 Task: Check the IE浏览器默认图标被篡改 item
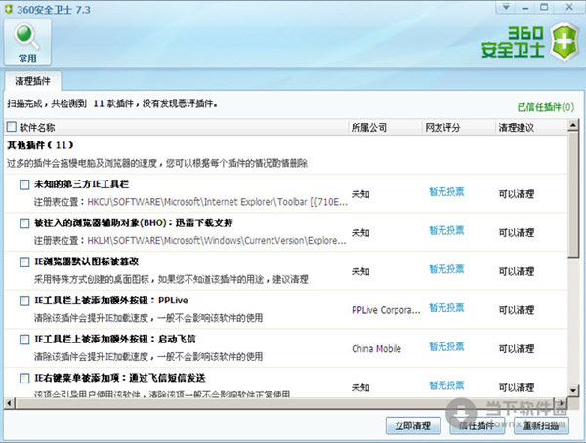pyautogui.click(x=24, y=262)
